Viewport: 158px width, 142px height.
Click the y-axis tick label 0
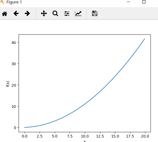[x=15, y=128]
